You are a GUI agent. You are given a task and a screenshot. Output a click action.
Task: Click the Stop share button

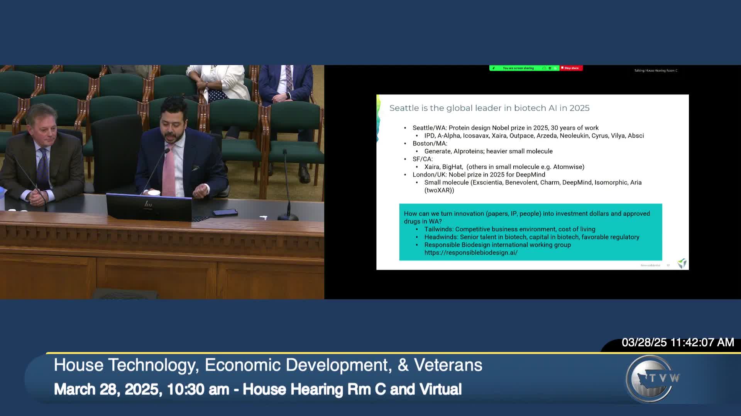tap(571, 68)
